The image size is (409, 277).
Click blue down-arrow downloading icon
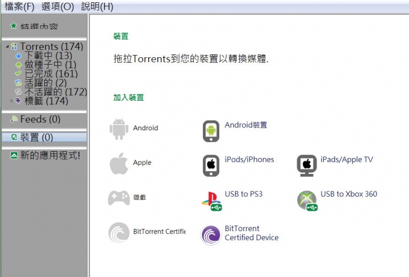19,56
